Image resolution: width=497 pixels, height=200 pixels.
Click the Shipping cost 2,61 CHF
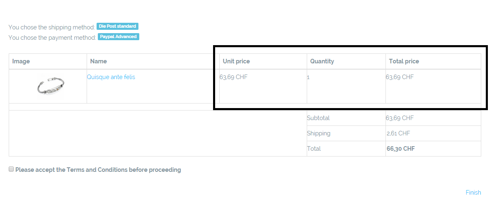pyautogui.click(x=398, y=133)
